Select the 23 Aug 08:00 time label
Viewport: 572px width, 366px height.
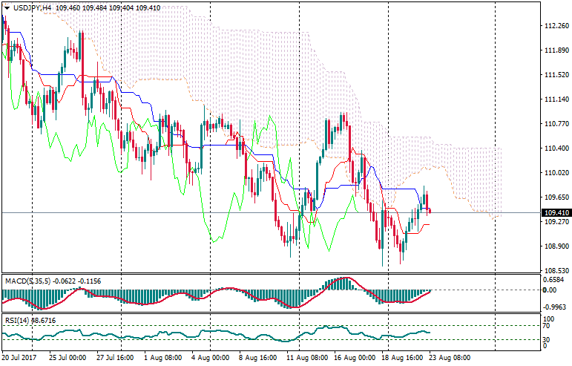click(x=450, y=357)
